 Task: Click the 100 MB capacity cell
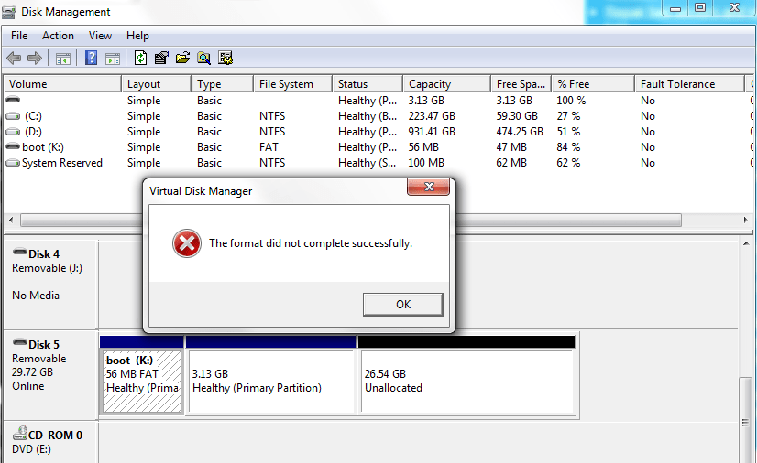[x=426, y=163]
